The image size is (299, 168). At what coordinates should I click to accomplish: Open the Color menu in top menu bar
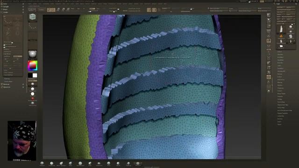pos(40,4)
